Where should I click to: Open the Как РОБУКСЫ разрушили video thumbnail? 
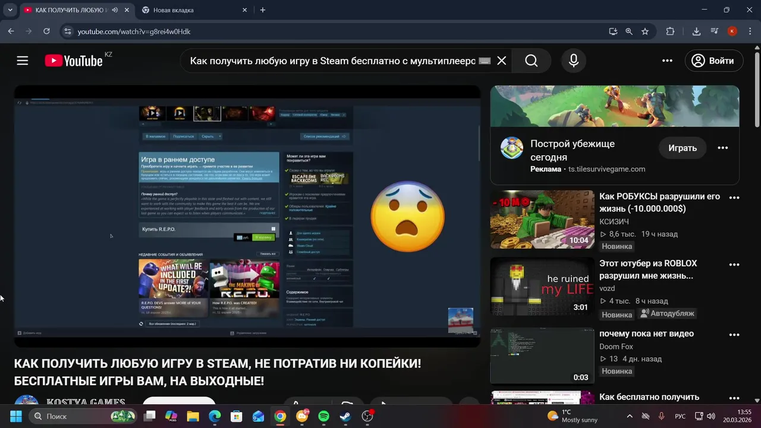click(542, 219)
